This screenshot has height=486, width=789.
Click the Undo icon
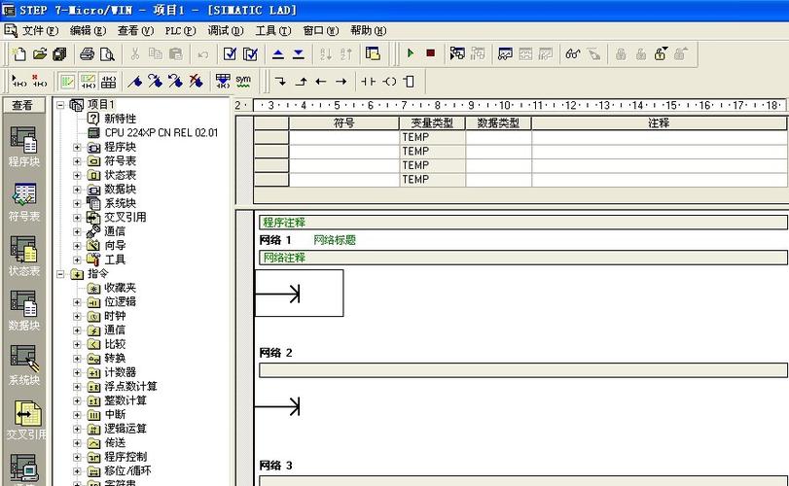(202, 53)
